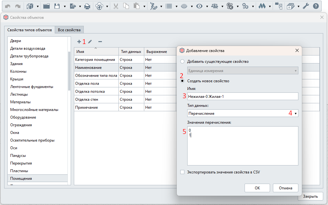Click the figure with chain icon
Viewport: 328px width, 205px height.
coord(153,6)
